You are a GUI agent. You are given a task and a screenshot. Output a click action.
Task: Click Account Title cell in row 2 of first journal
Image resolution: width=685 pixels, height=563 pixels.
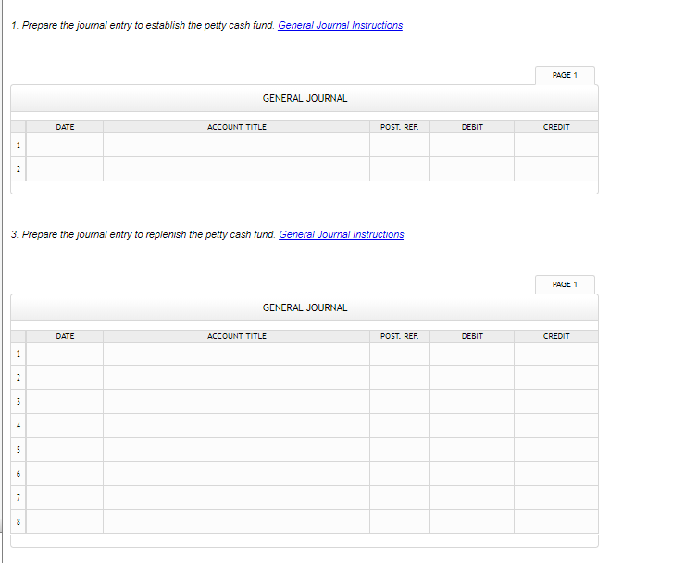tap(236, 169)
